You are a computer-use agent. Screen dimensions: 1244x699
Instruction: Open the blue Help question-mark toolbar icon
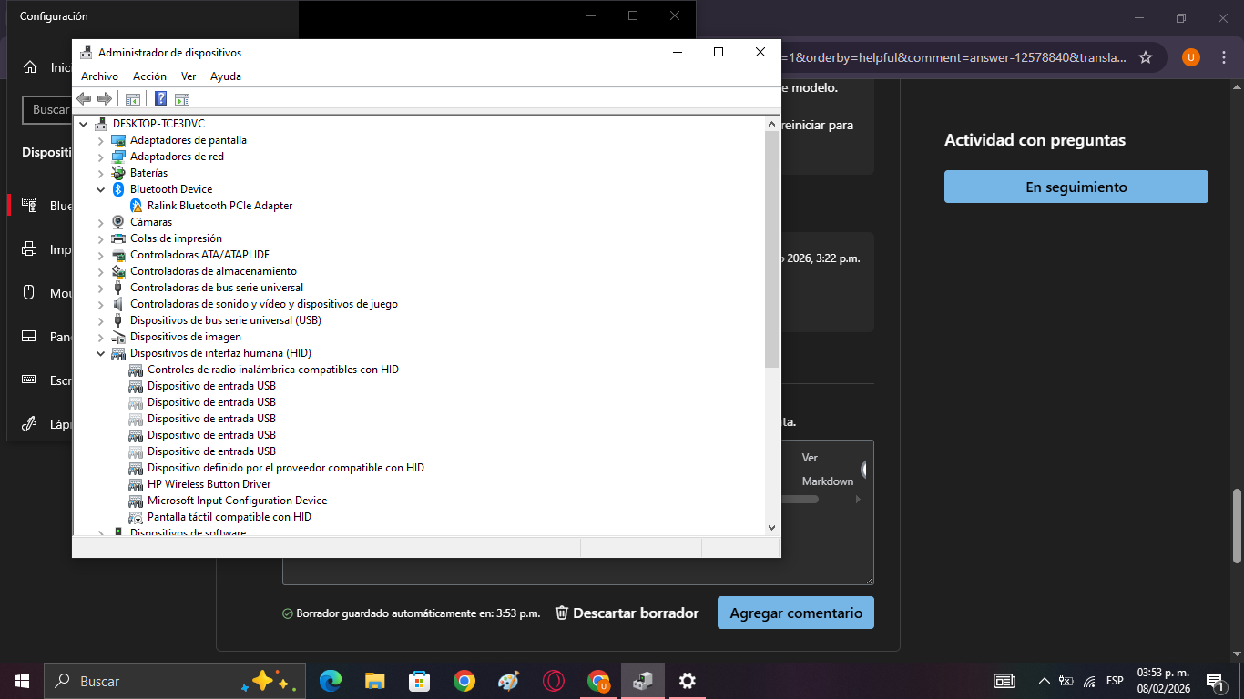pyautogui.click(x=160, y=98)
